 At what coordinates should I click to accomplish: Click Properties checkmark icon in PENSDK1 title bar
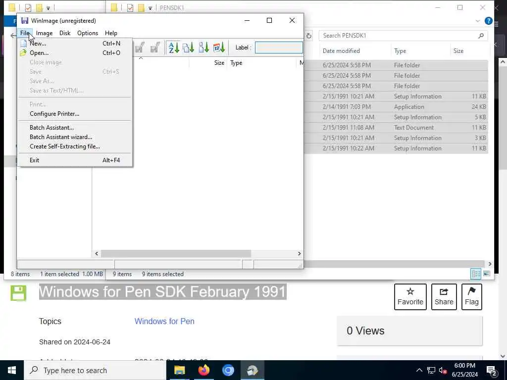coord(130,7)
